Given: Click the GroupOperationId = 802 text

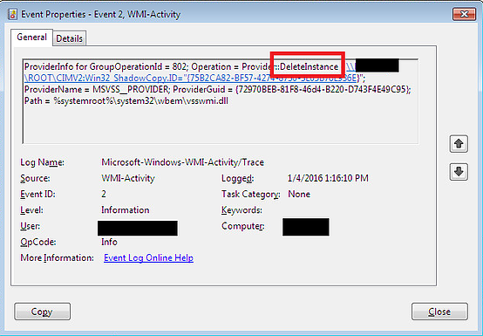Looking at the screenshot, I should click(x=138, y=66).
